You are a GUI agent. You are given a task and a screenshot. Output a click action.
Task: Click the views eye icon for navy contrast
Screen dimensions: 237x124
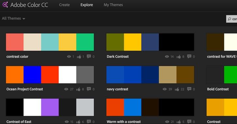click(165, 89)
